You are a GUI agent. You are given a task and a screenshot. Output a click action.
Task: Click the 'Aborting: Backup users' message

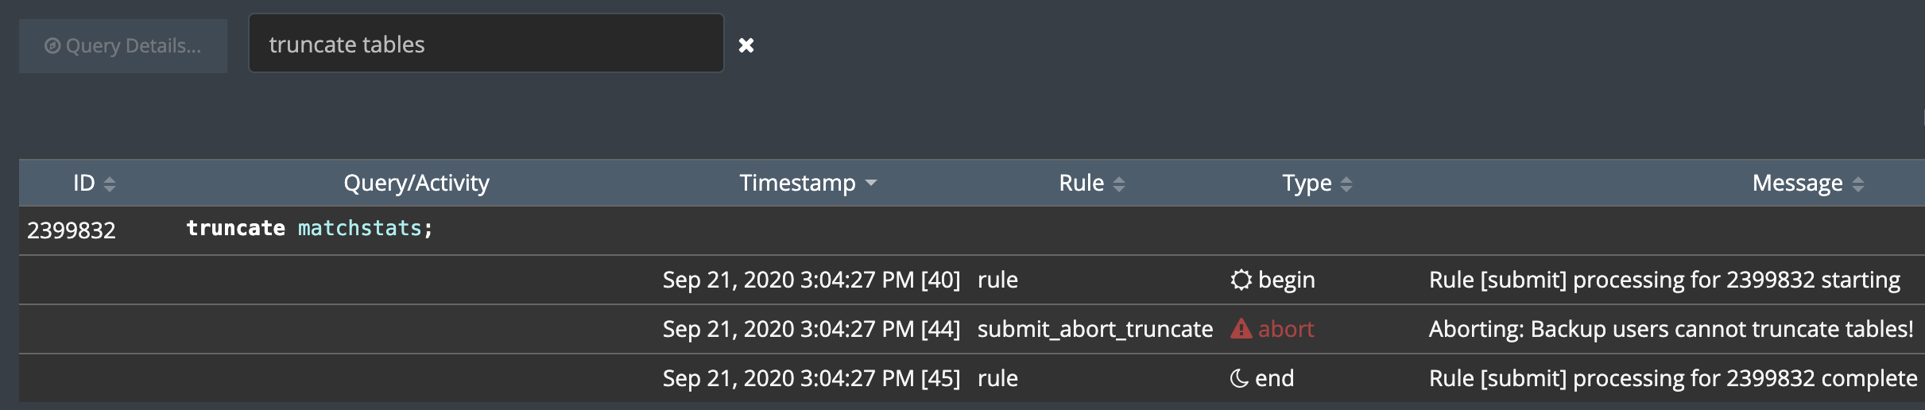[1671, 329]
